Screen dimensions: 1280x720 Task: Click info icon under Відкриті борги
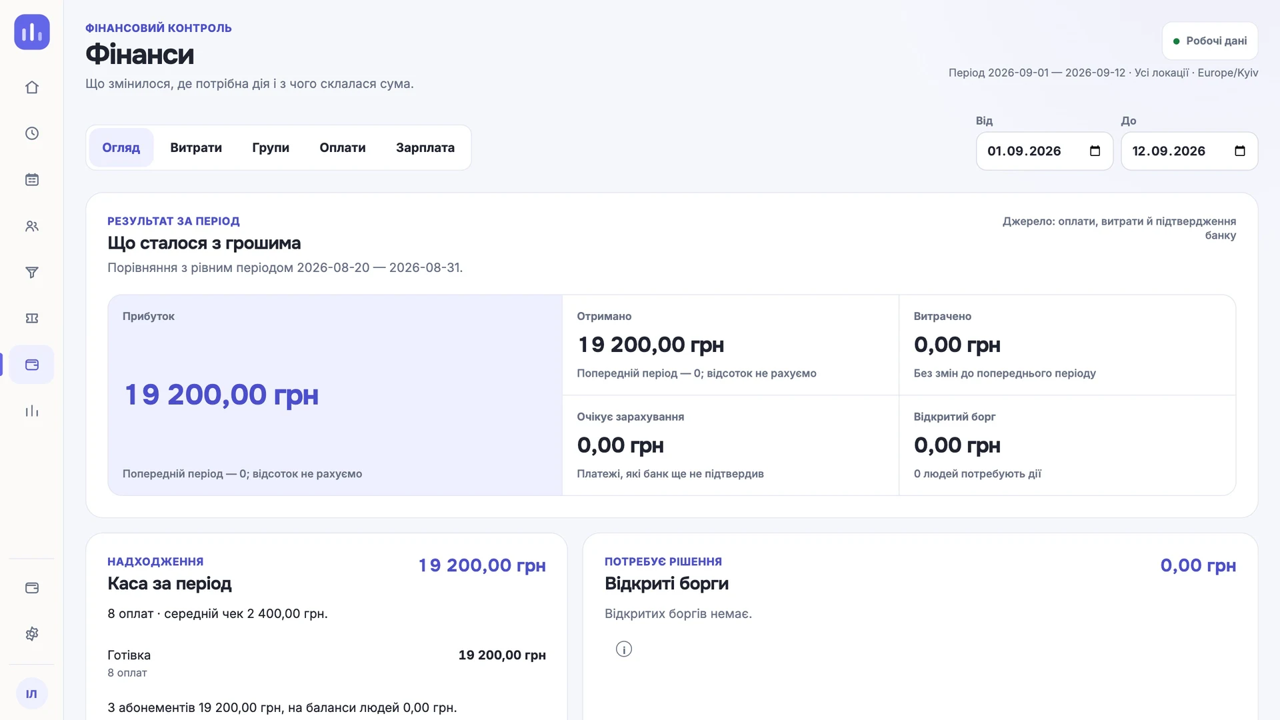[x=624, y=649]
